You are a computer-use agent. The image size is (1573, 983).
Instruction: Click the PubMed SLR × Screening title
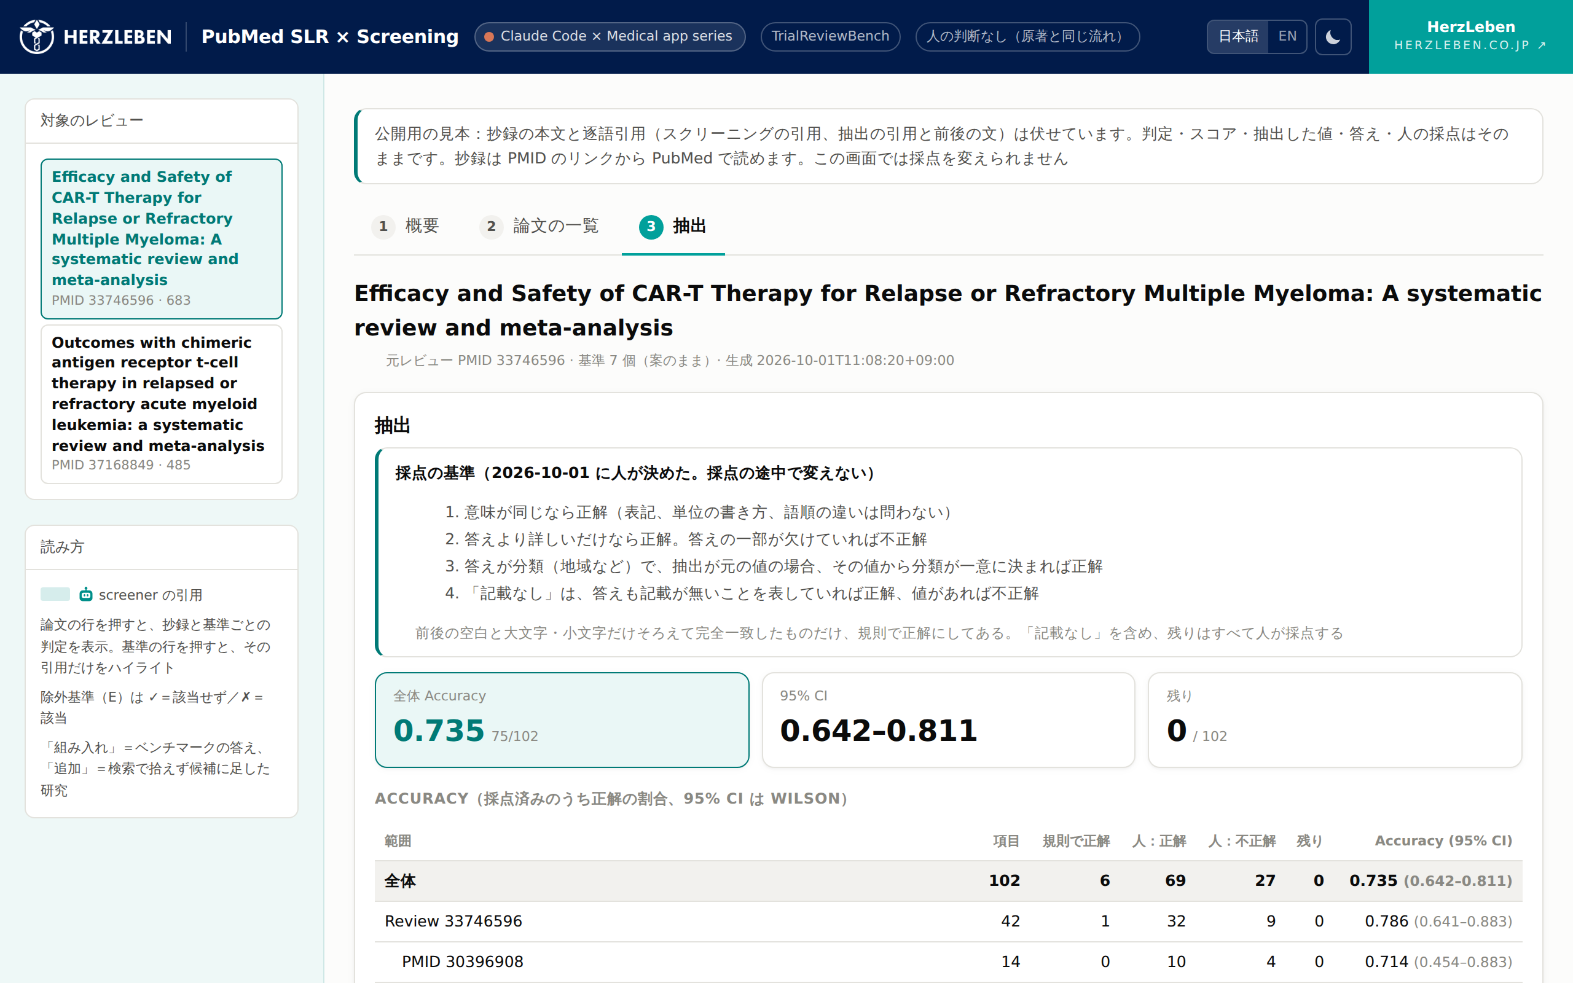pyautogui.click(x=329, y=36)
